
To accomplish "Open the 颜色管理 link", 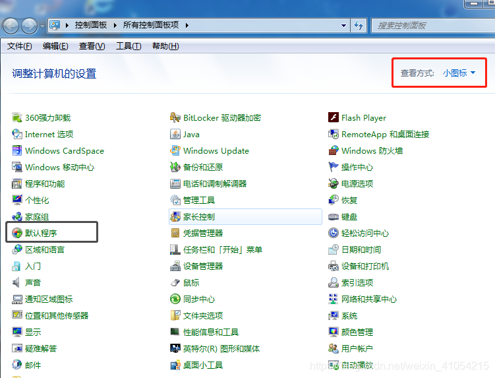I will coord(357,332).
